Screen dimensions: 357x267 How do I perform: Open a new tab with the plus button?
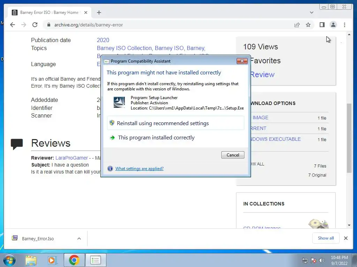tap(99, 13)
